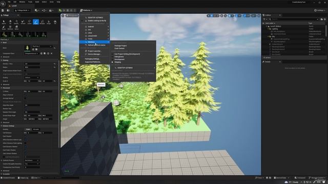Open the viewport options hamburger icon
Screen dimensions: 328x184
tap(63, 16)
